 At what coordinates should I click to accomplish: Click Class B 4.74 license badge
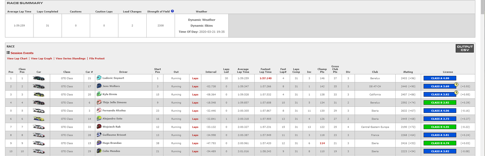coord(440,143)
